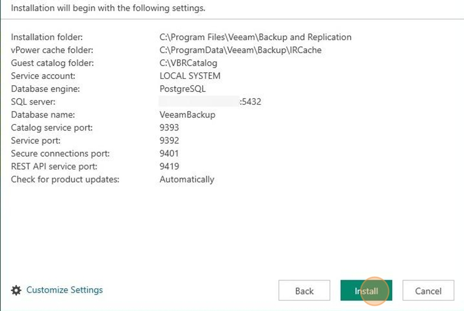The height and width of the screenshot is (311, 464).
Task: Click the 'Service port:' label
Action: (x=36, y=141)
